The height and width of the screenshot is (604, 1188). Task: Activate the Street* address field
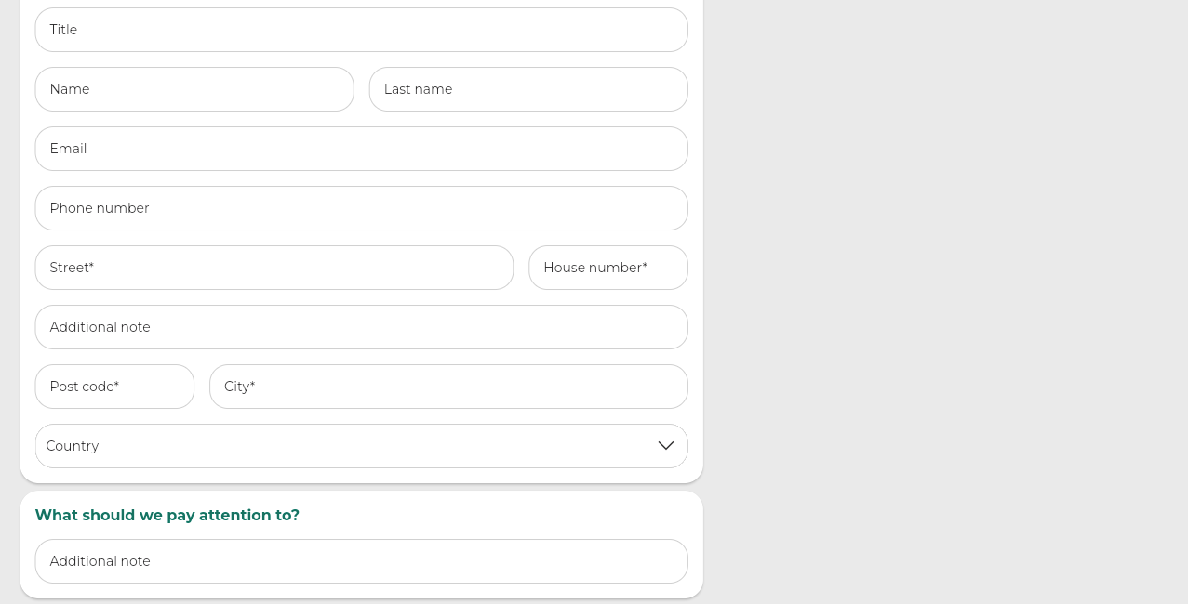point(274,268)
